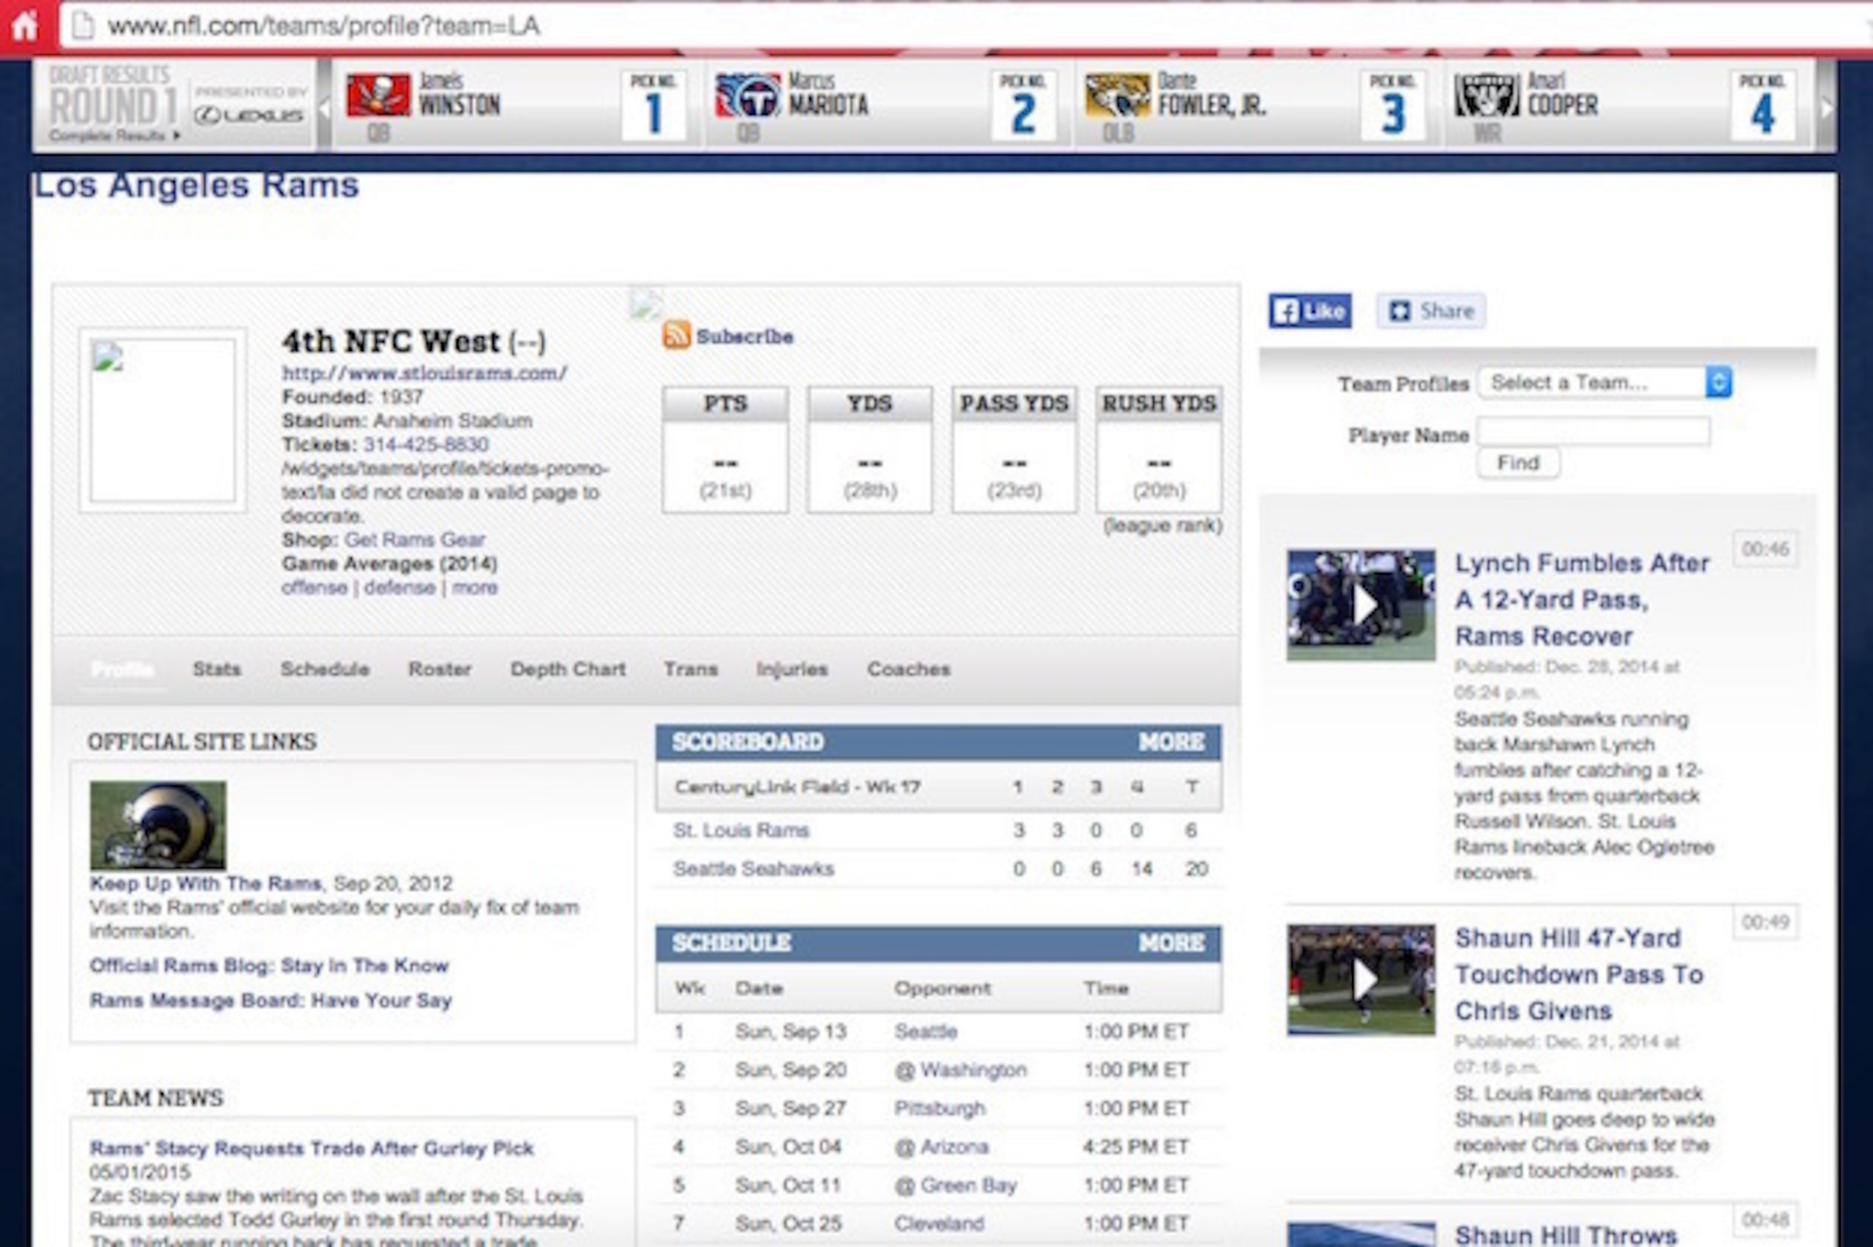Click the PASS YDS stat box
1873x1247 pixels.
1014,450
